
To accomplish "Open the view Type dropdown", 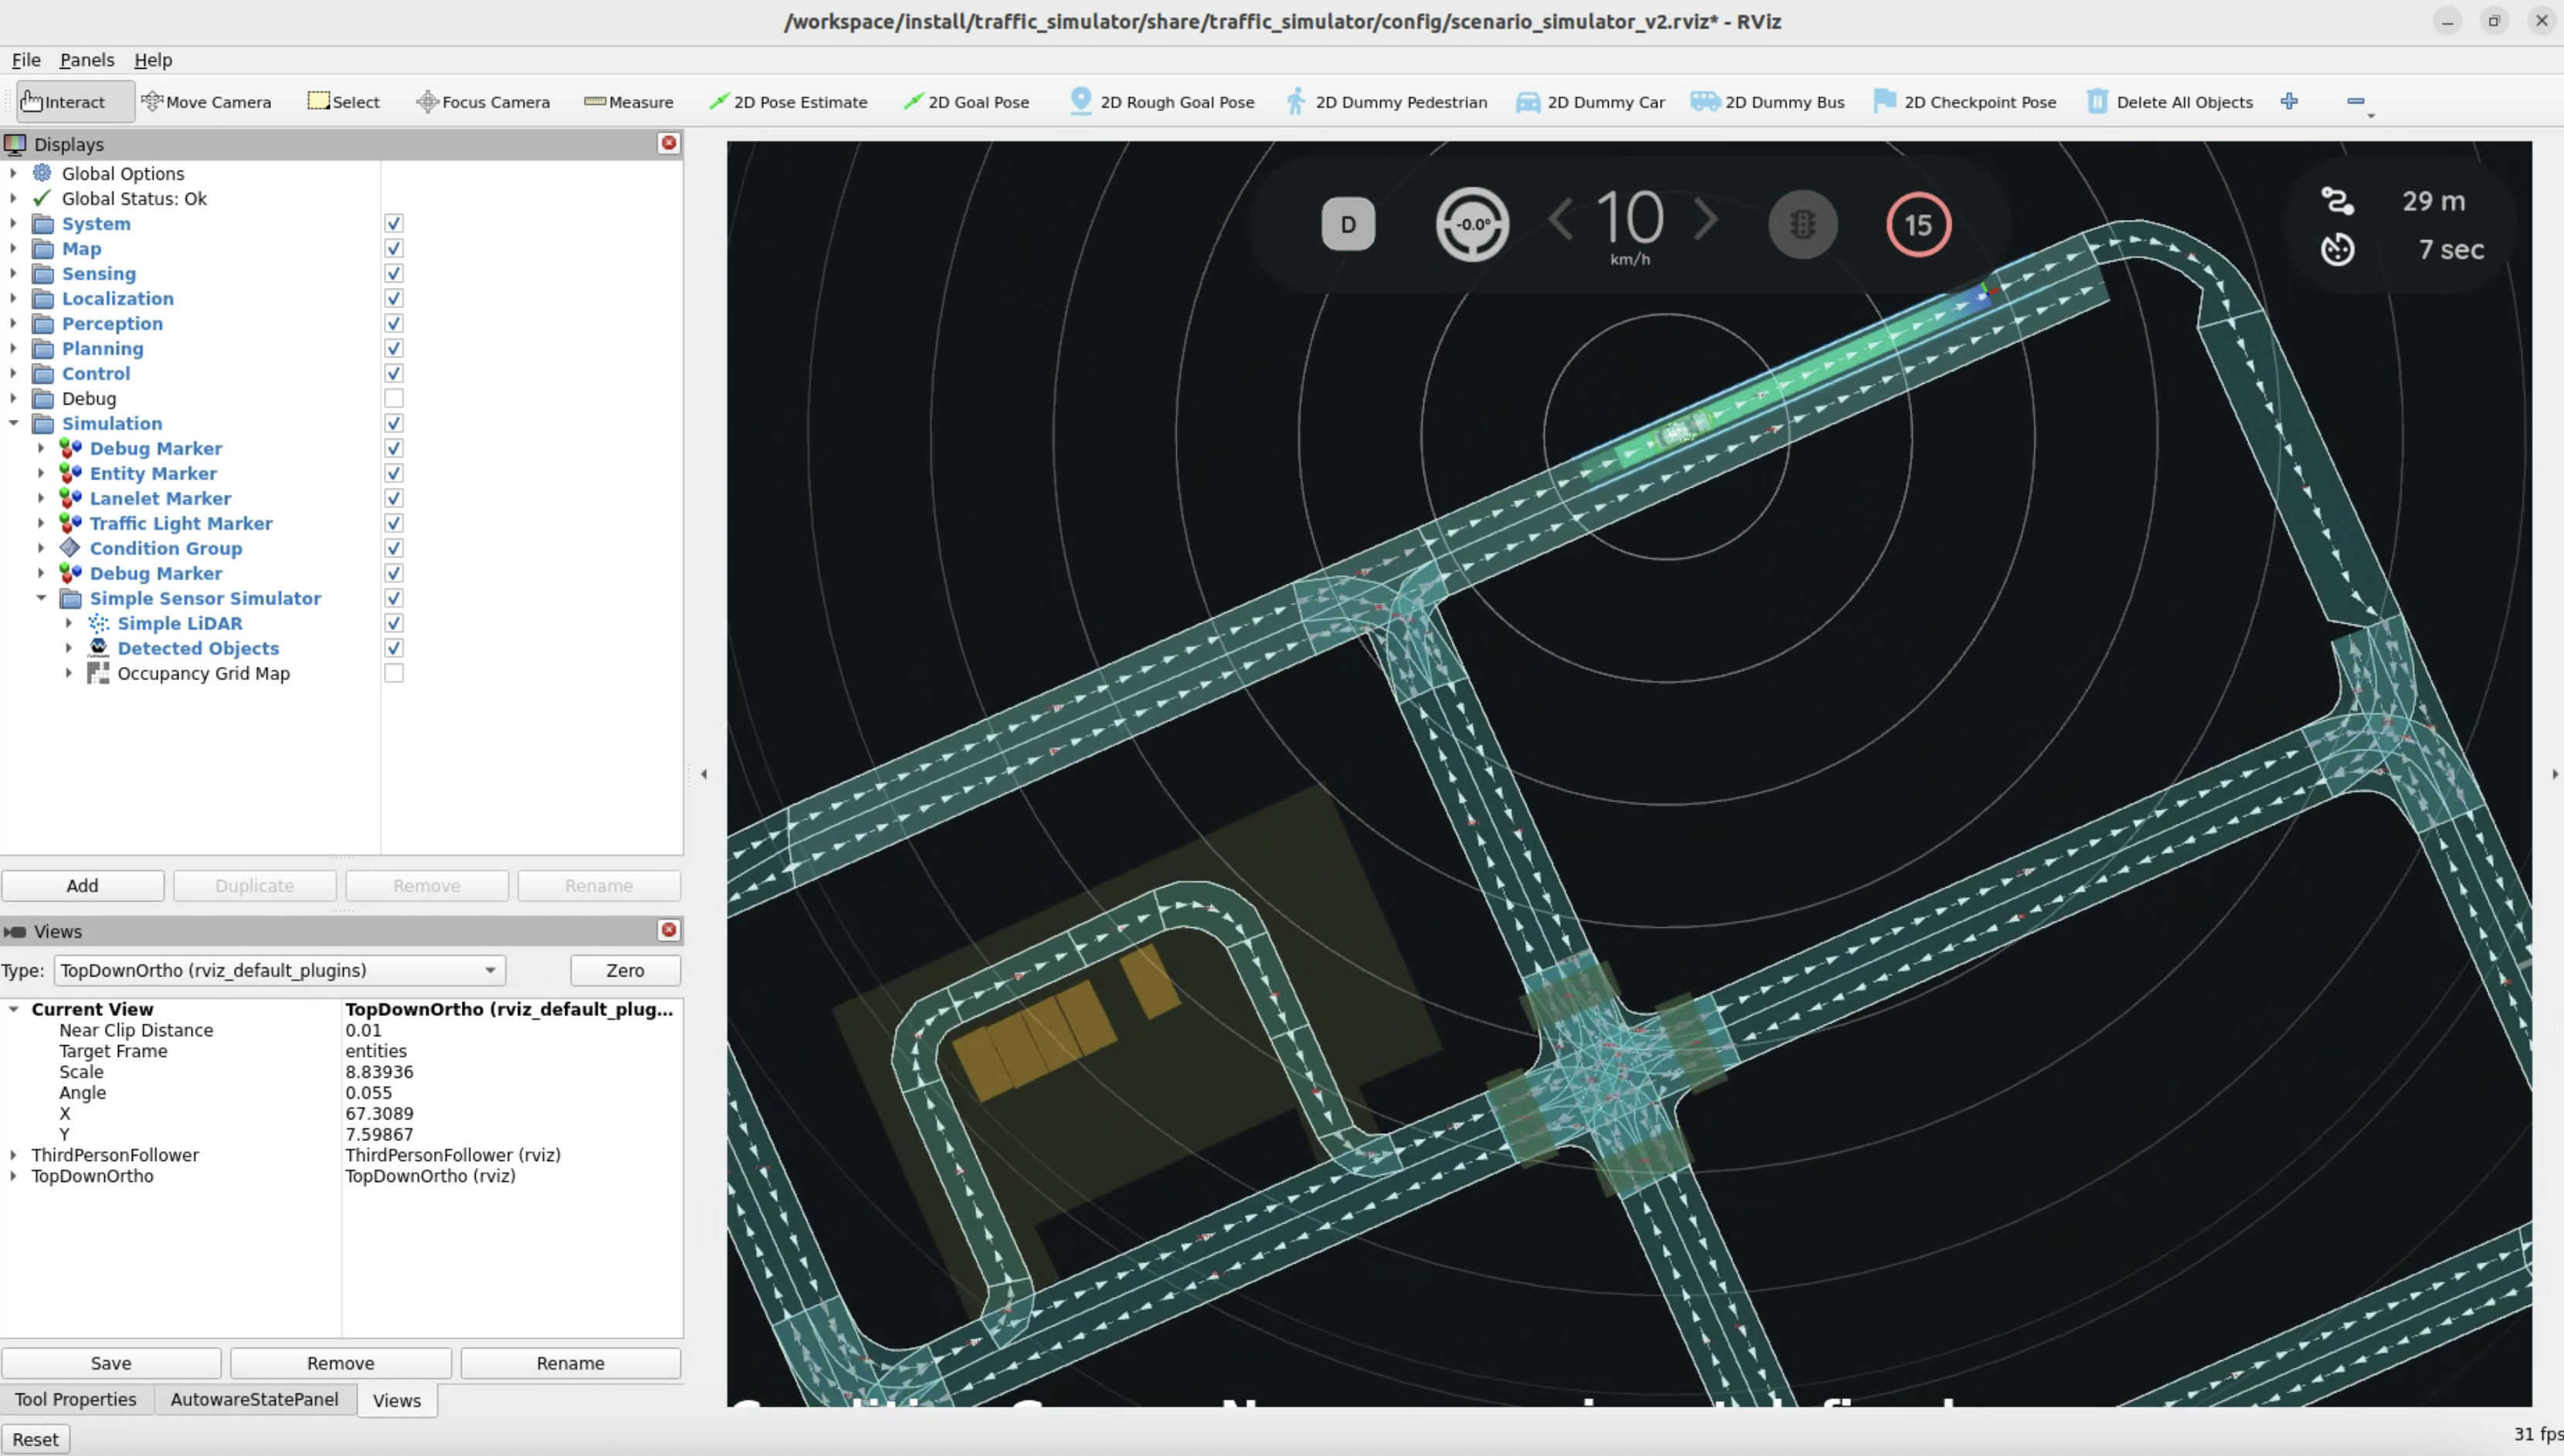I will click(279, 970).
